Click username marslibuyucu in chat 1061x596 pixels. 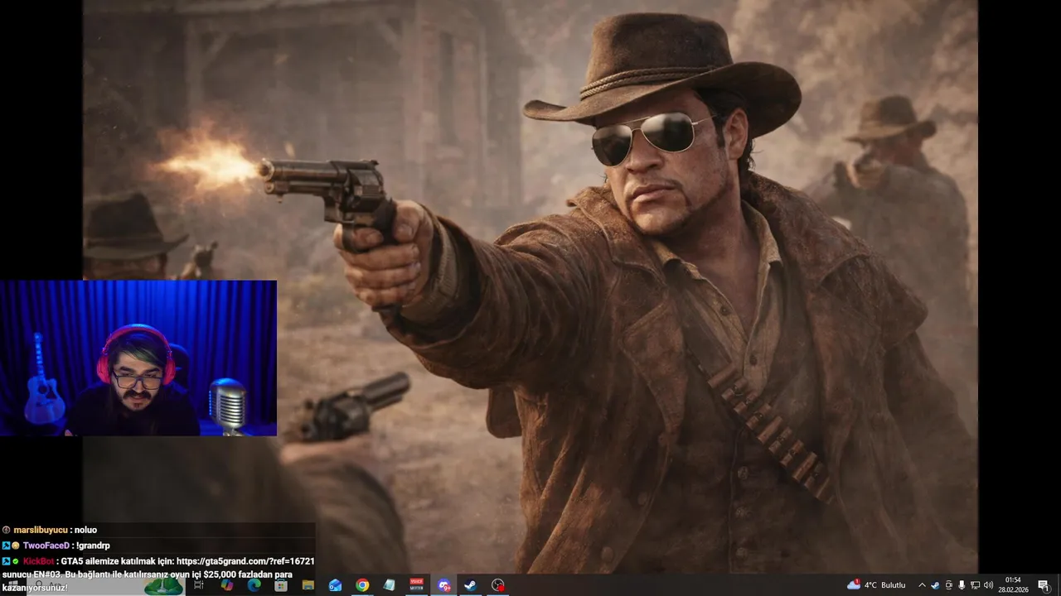41,530
